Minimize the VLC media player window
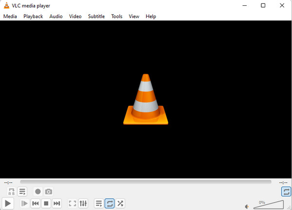292x210 pixels. point(244,5)
